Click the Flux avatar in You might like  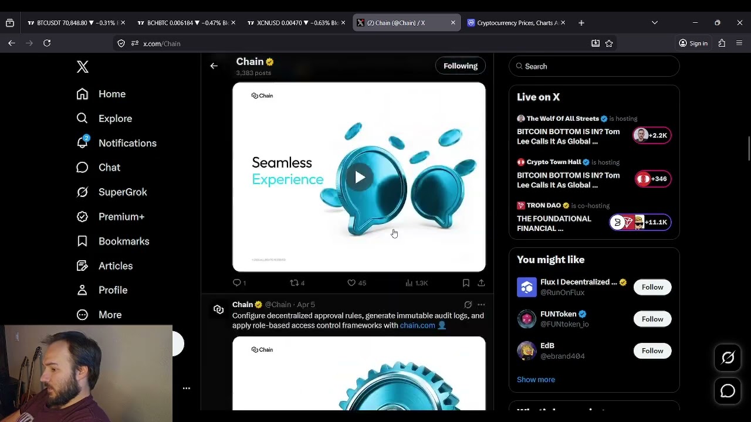click(x=527, y=287)
